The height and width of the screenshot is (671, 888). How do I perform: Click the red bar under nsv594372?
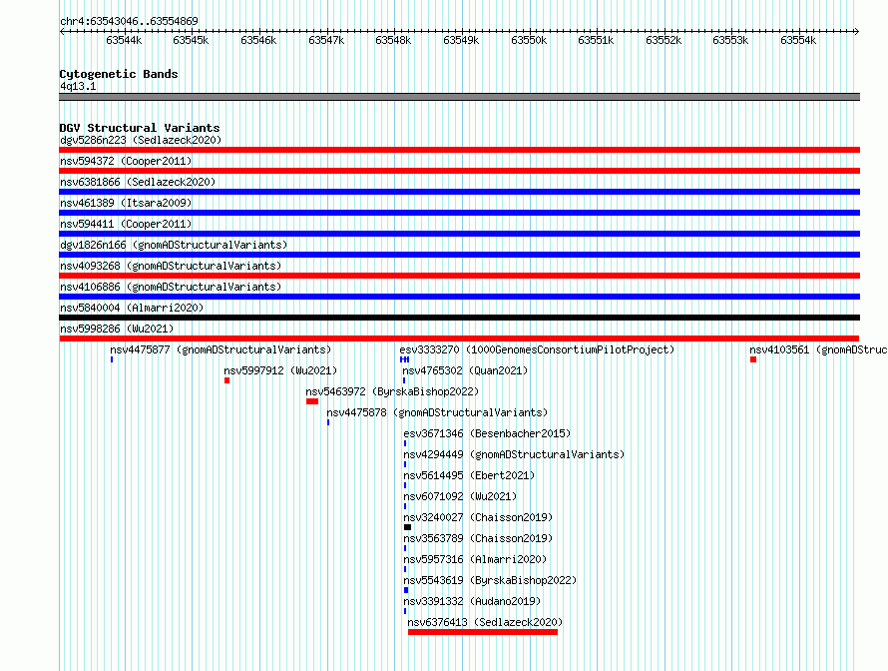[x=459, y=171]
